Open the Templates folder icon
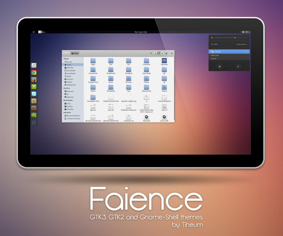Screen dimensions: 283x236 click(x=111, y=87)
